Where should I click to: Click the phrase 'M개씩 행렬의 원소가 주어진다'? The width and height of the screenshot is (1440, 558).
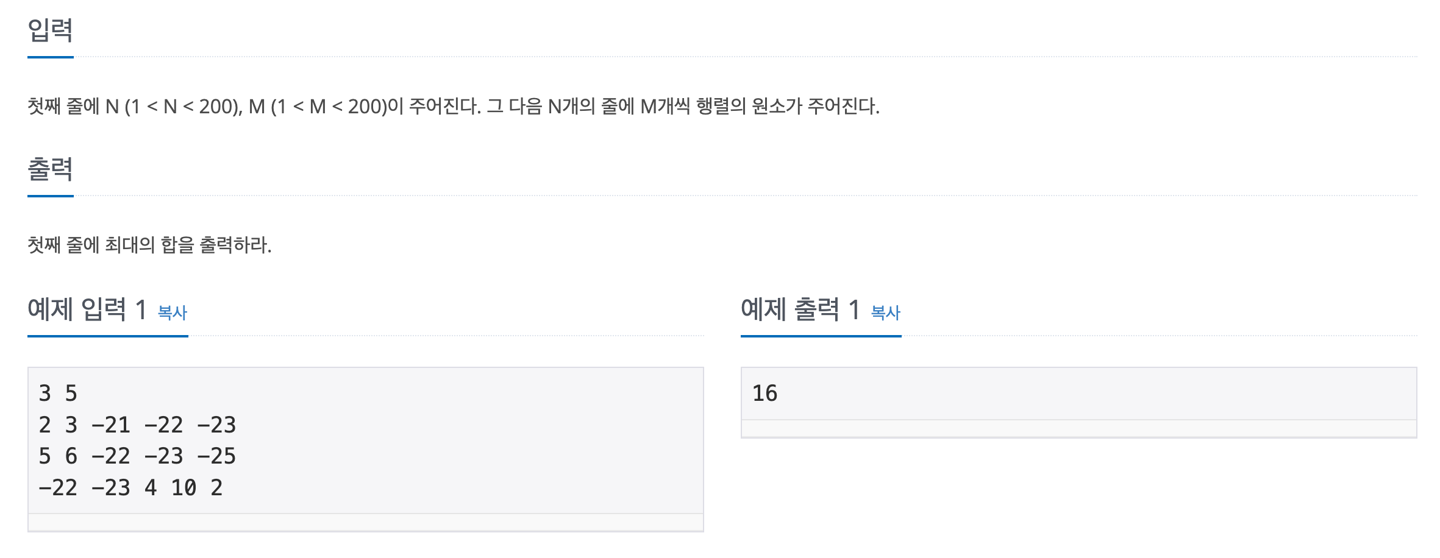[x=758, y=107]
